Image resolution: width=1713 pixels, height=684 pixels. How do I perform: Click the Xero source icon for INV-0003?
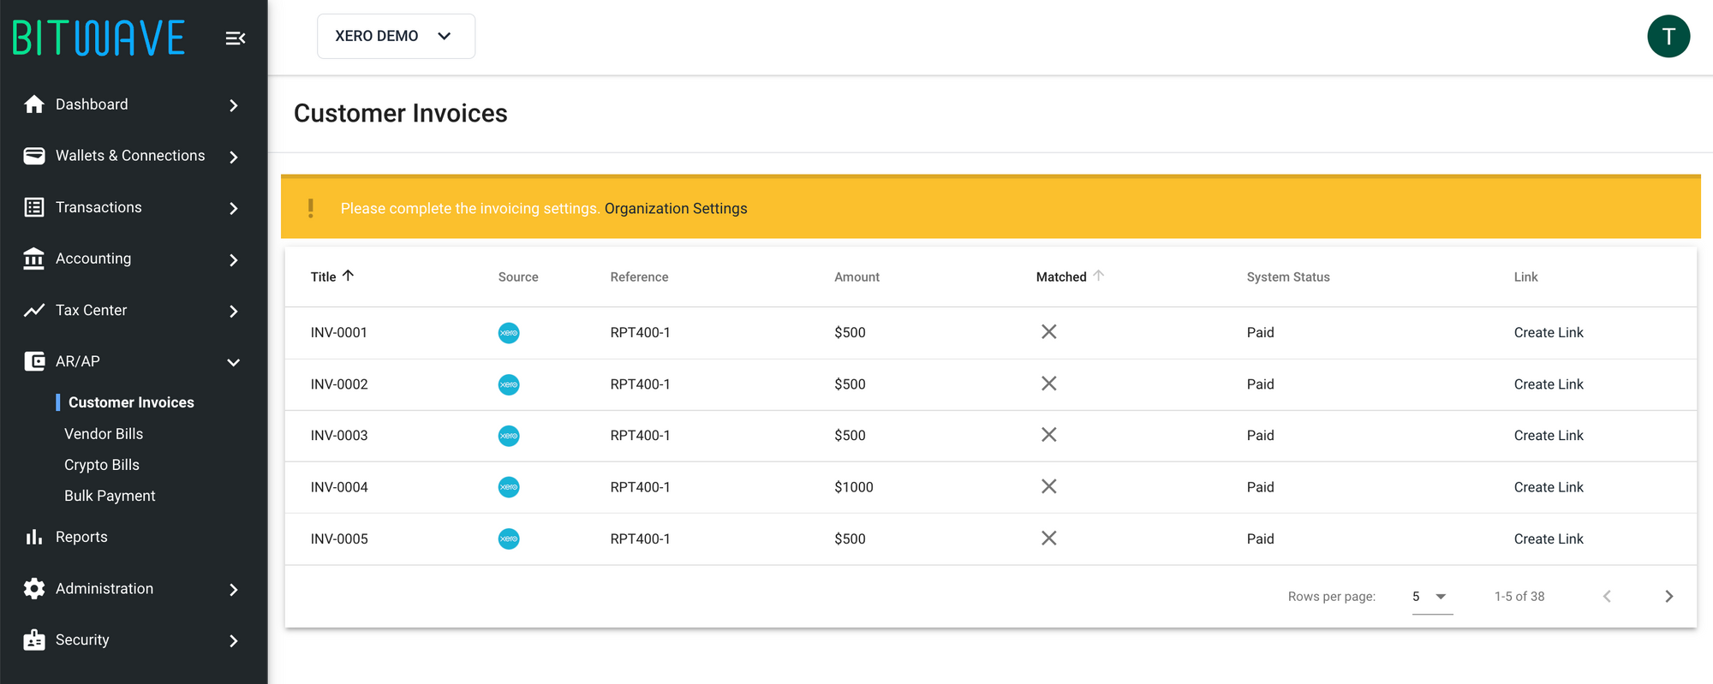pyautogui.click(x=509, y=436)
